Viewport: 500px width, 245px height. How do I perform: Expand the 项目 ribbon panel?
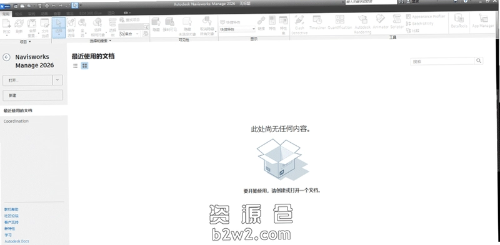coord(26,42)
